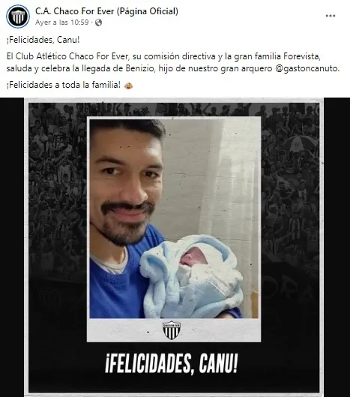Click the club crest below the photo
Image resolution: width=350 pixels, height=397 pixels.
coord(172,330)
